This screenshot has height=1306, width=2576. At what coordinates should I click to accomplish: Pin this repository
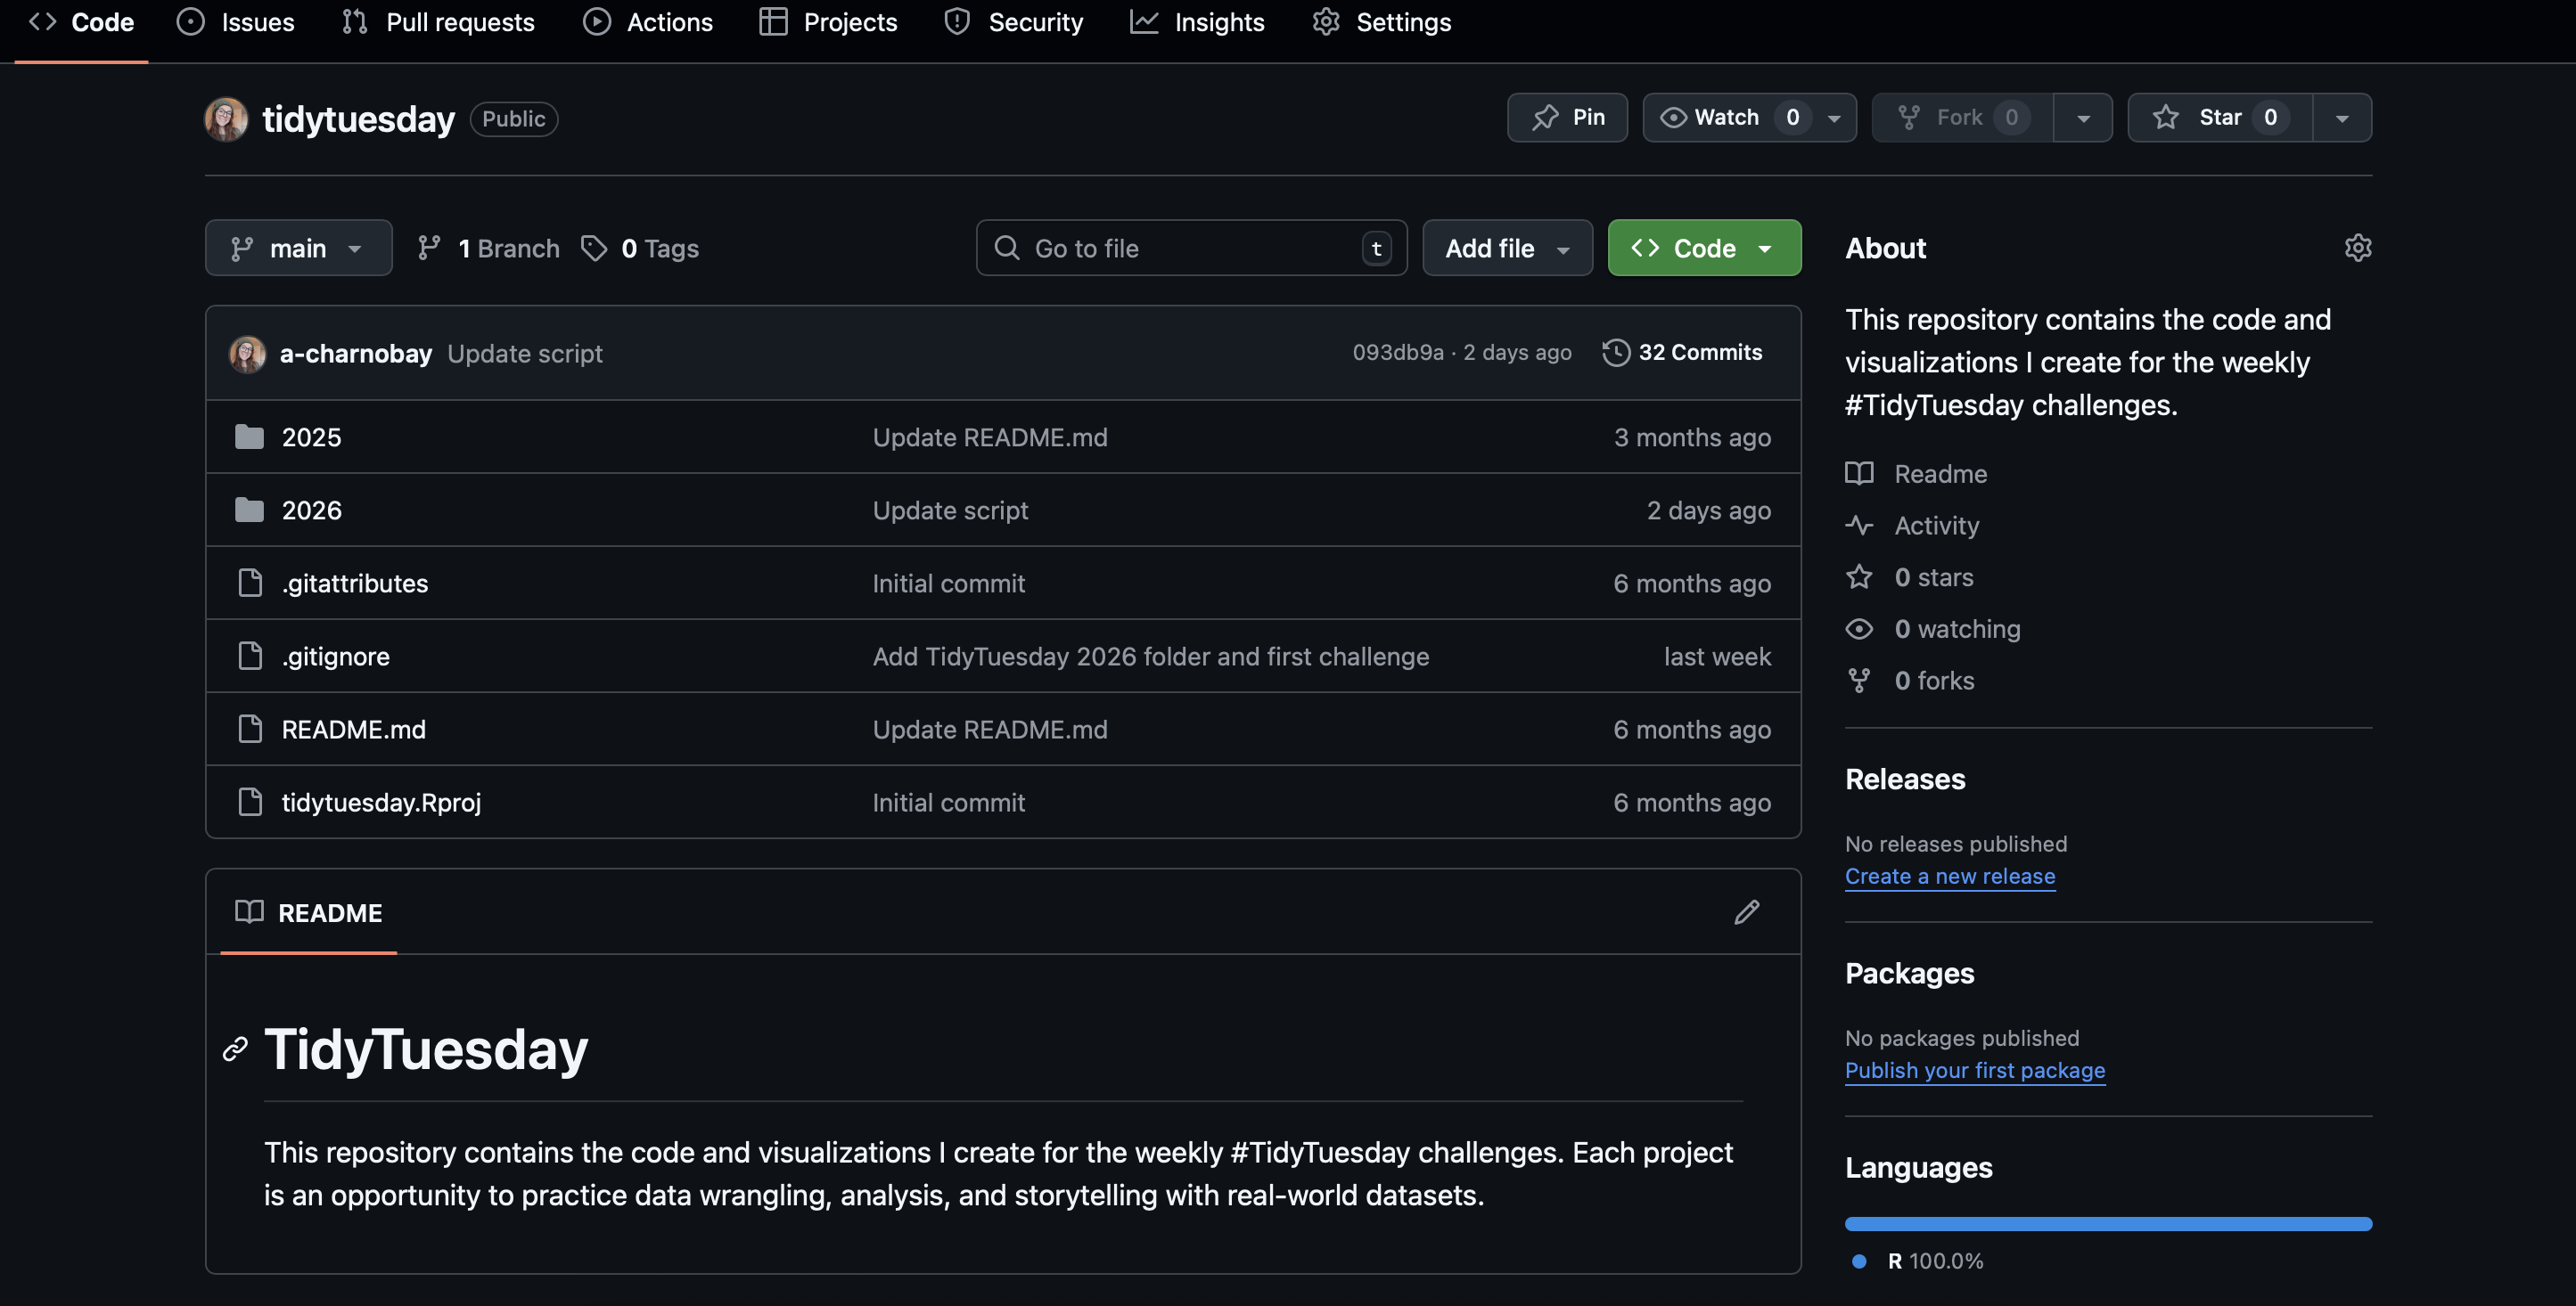pos(1567,118)
